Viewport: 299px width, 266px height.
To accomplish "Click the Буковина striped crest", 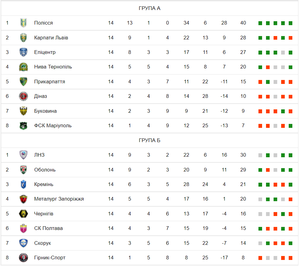I will click(23, 111).
